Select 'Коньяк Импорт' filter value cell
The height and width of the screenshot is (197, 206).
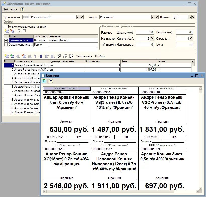(73, 40)
